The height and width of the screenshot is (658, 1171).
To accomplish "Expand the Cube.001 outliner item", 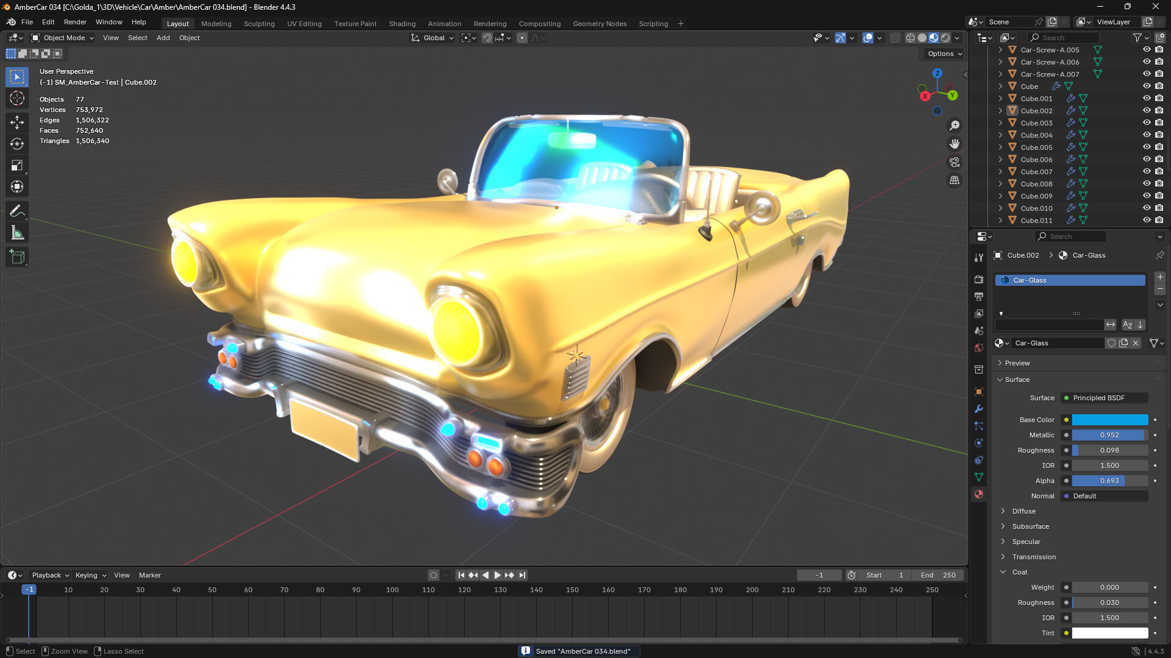I will tap(1001, 98).
